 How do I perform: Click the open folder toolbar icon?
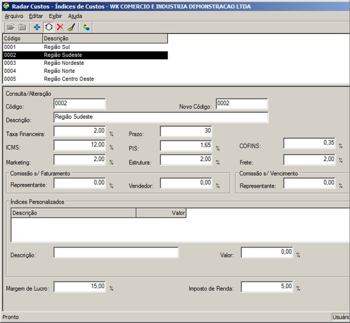pyautogui.click(x=10, y=27)
